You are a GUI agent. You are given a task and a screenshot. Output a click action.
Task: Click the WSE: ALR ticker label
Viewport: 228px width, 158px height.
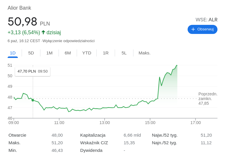pyautogui.click(x=206, y=20)
